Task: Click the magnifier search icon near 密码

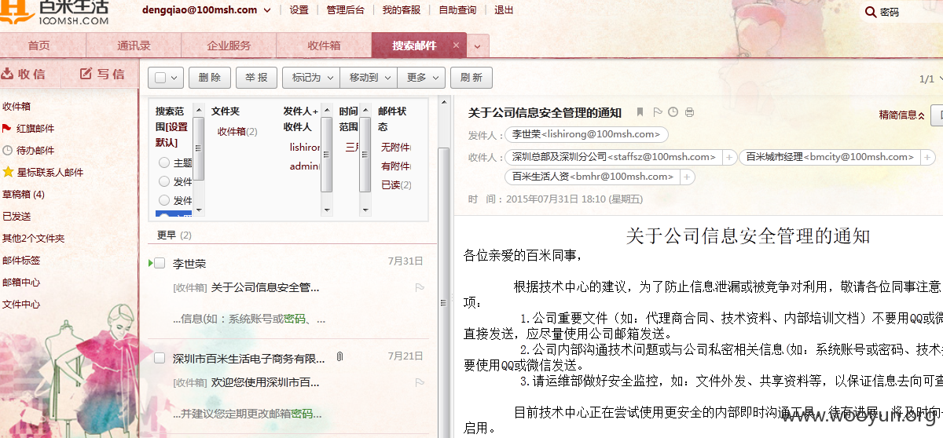Action: pos(871,12)
